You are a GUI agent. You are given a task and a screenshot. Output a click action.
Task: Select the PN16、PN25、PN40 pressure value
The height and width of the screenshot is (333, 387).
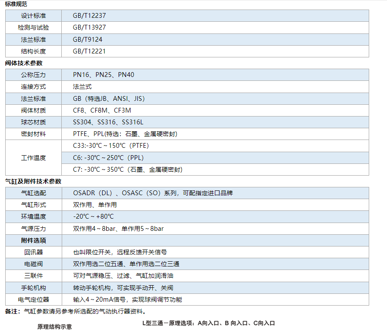click(103, 75)
